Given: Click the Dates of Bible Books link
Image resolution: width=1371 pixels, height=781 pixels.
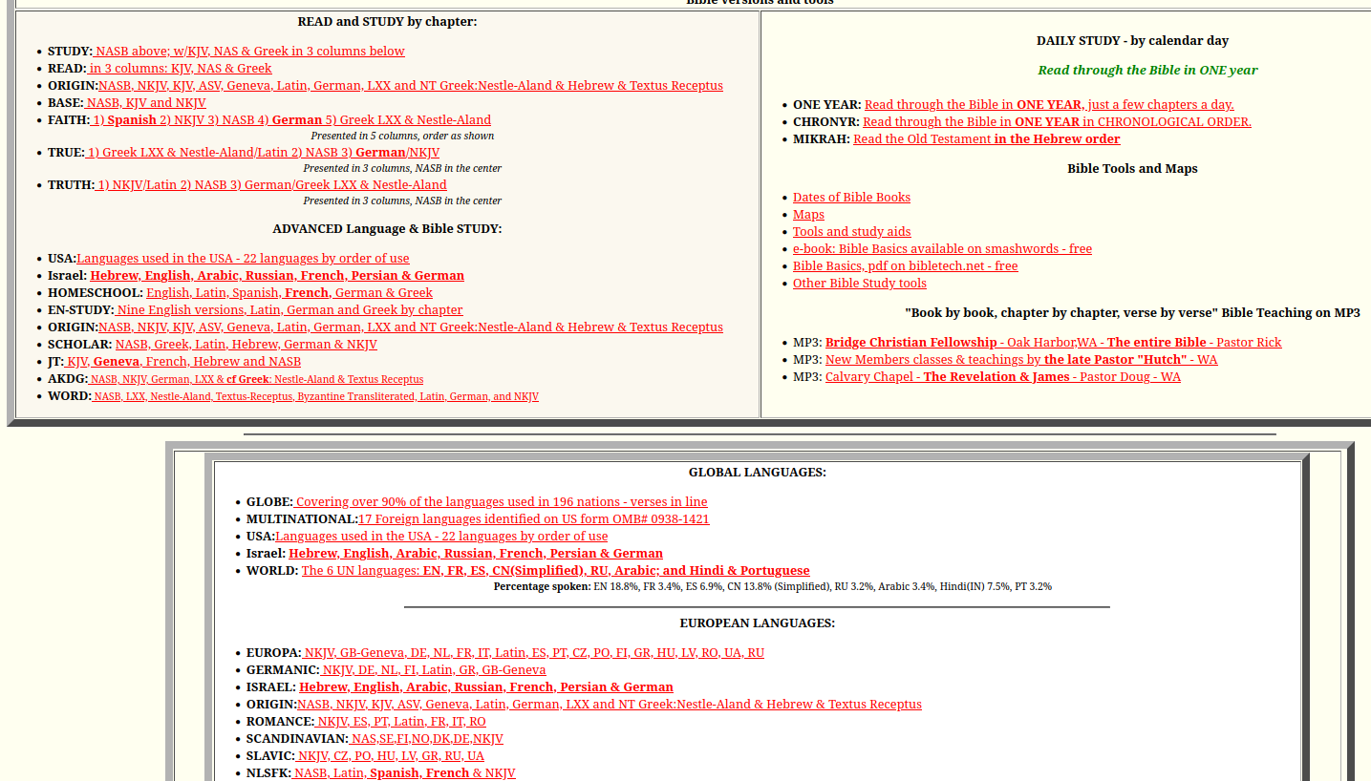Looking at the screenshot, I should click(851, 198).
